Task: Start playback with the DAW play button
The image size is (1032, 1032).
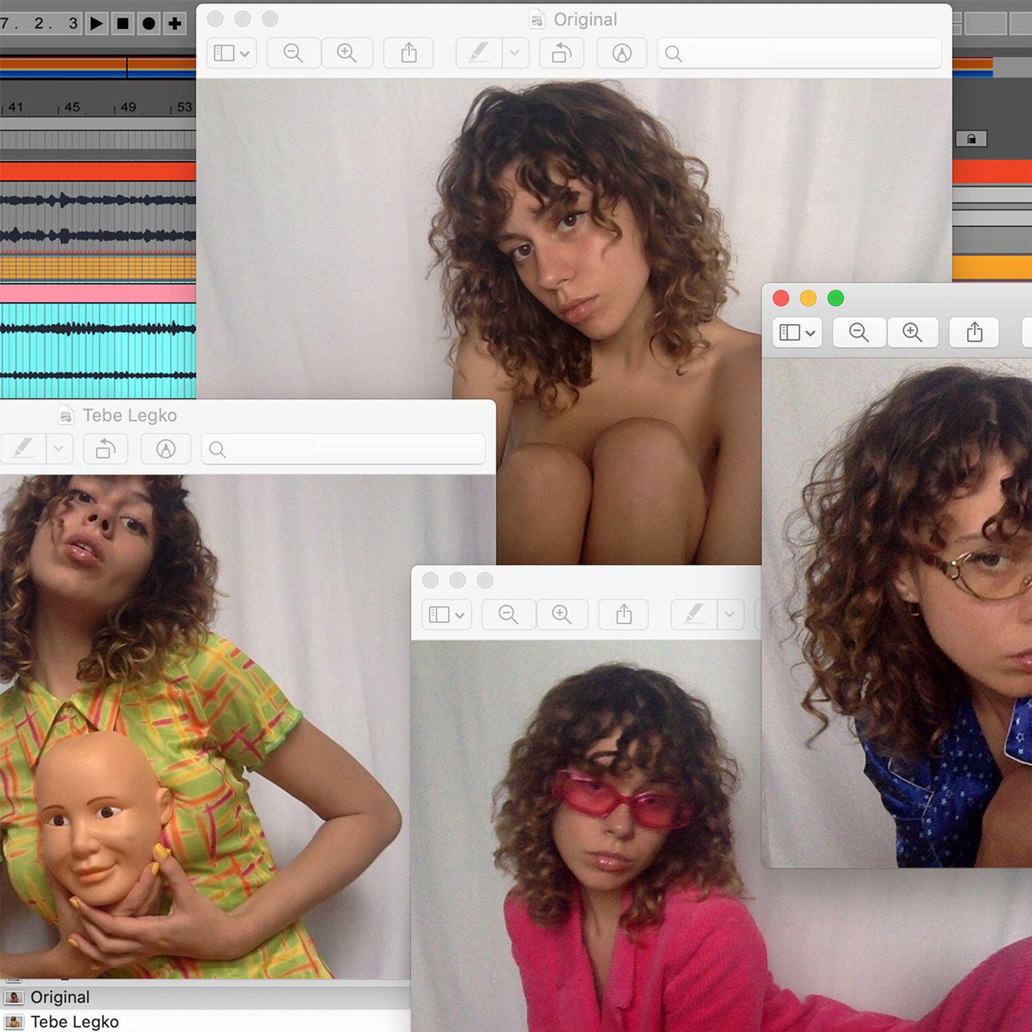Action: pos(96,23)
